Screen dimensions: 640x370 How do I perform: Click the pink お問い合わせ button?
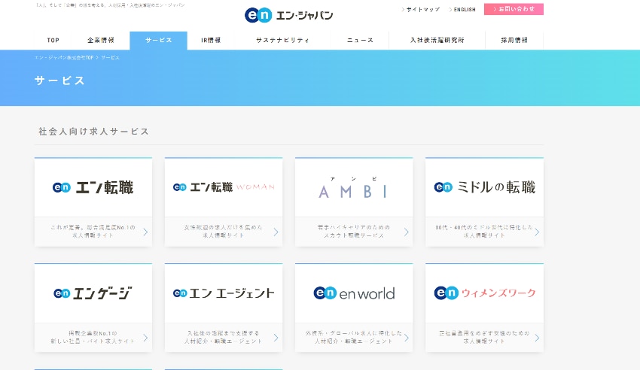click(x=514, y=9)
